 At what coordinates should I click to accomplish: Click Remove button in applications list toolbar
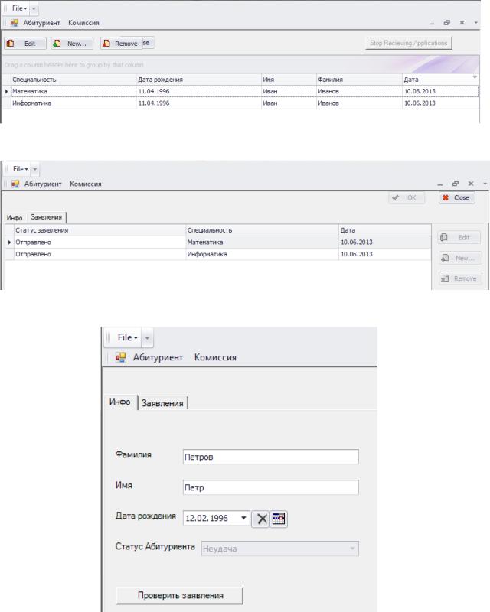pos(121,44)
